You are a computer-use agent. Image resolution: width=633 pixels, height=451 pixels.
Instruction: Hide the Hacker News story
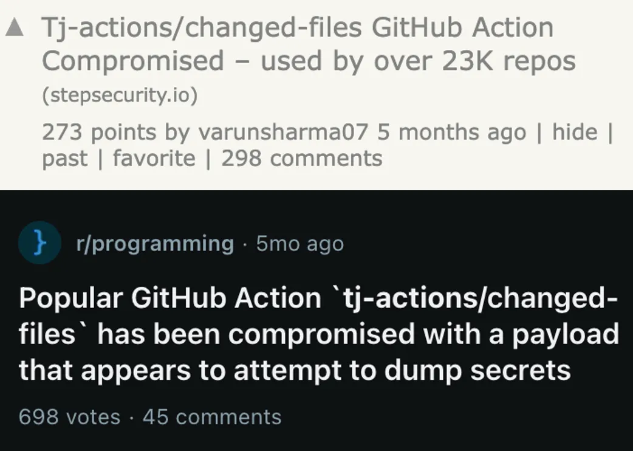click(x=575, y=132)
